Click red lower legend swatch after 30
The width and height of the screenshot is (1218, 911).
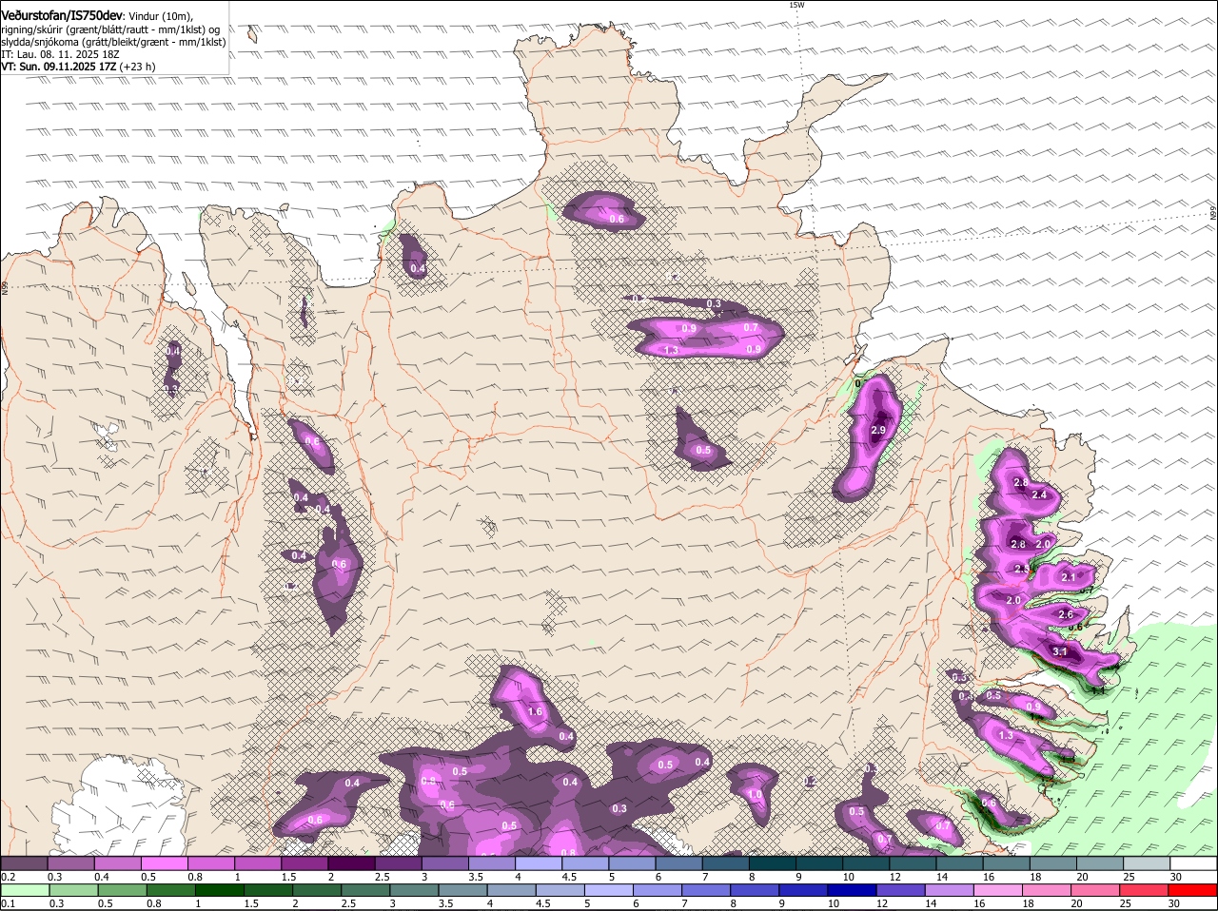pos(1194,891)
